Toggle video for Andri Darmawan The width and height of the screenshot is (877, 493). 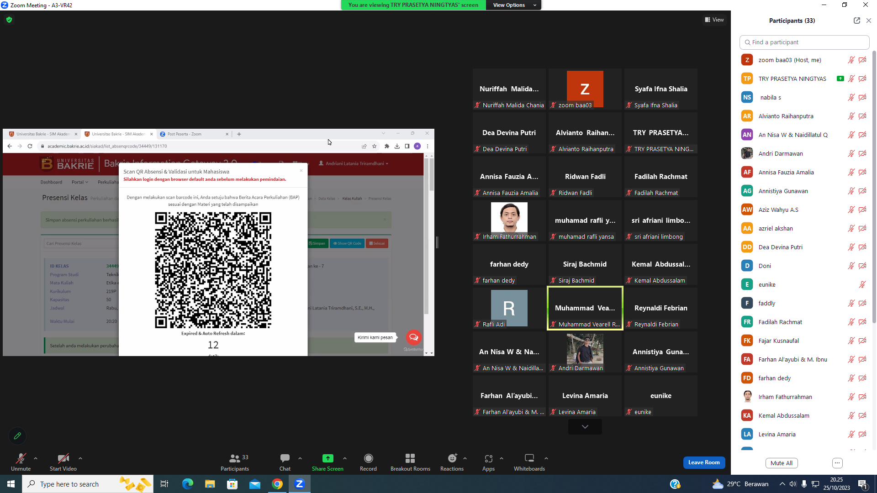pyautogui.click(x=862, y=153)
